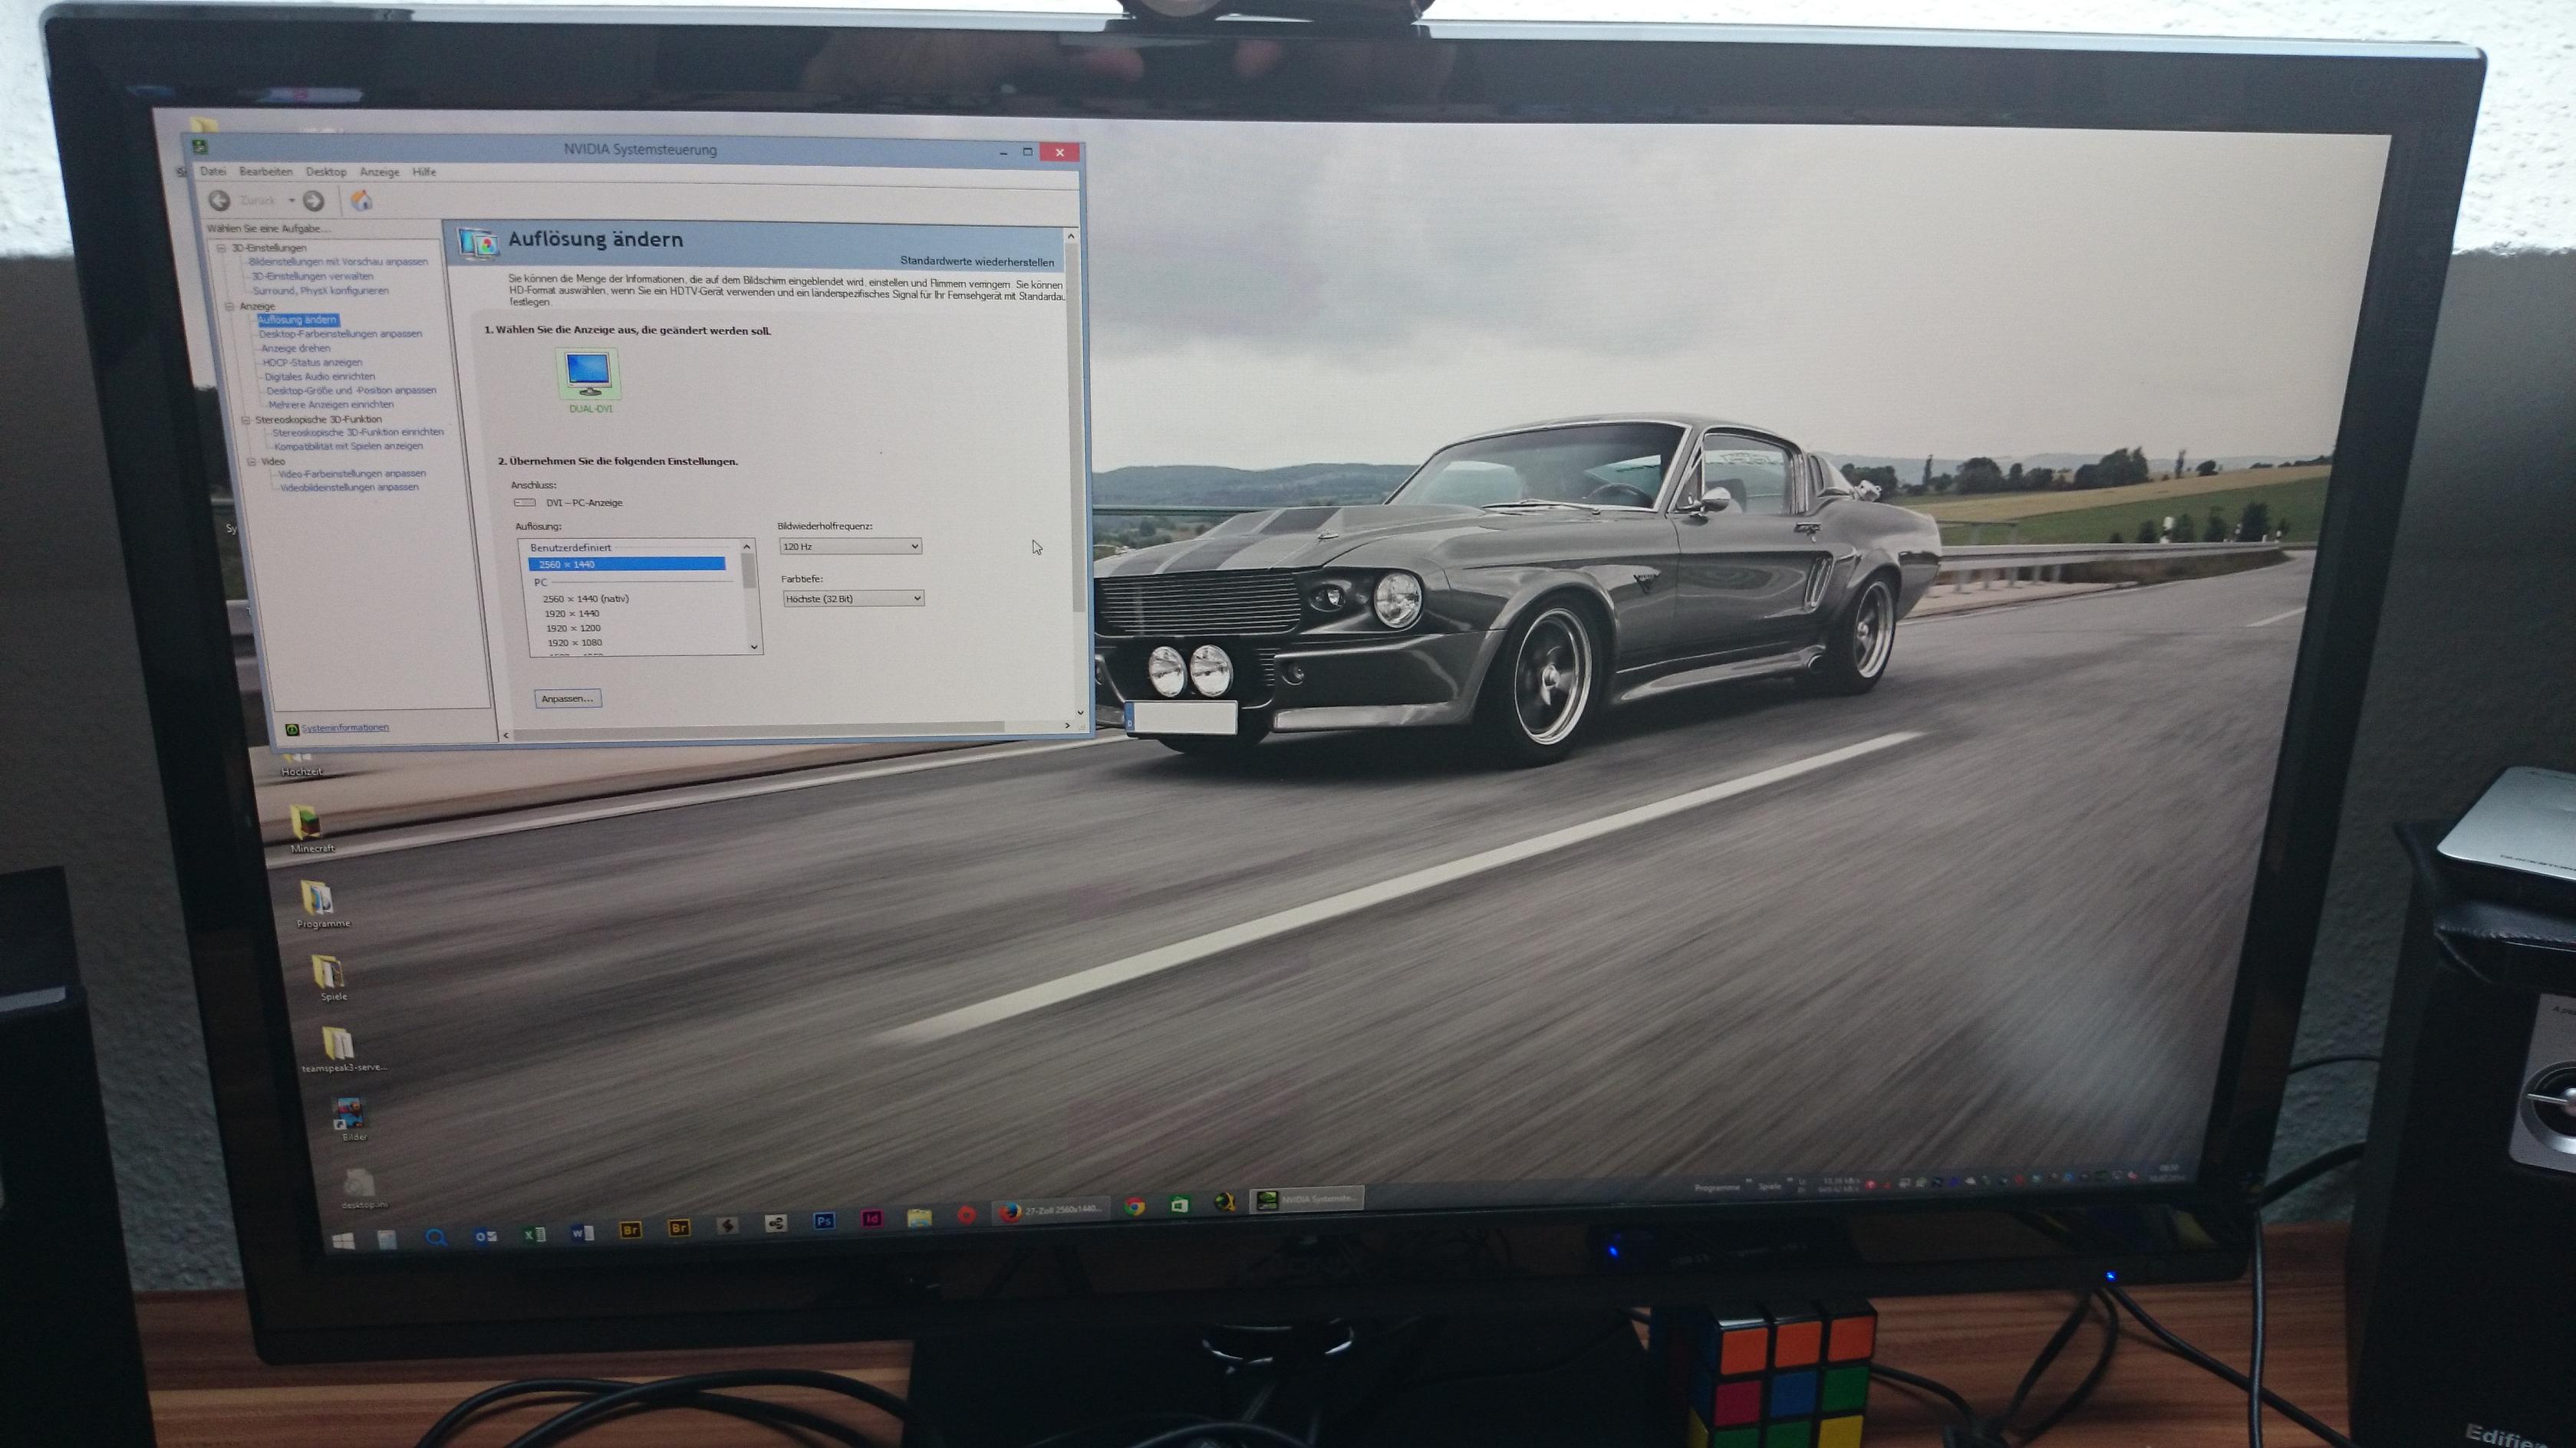Collapse the Anzeige tree node
Image resolution: width=2576 pixels, height=1448 pixels.
point(229,306)
